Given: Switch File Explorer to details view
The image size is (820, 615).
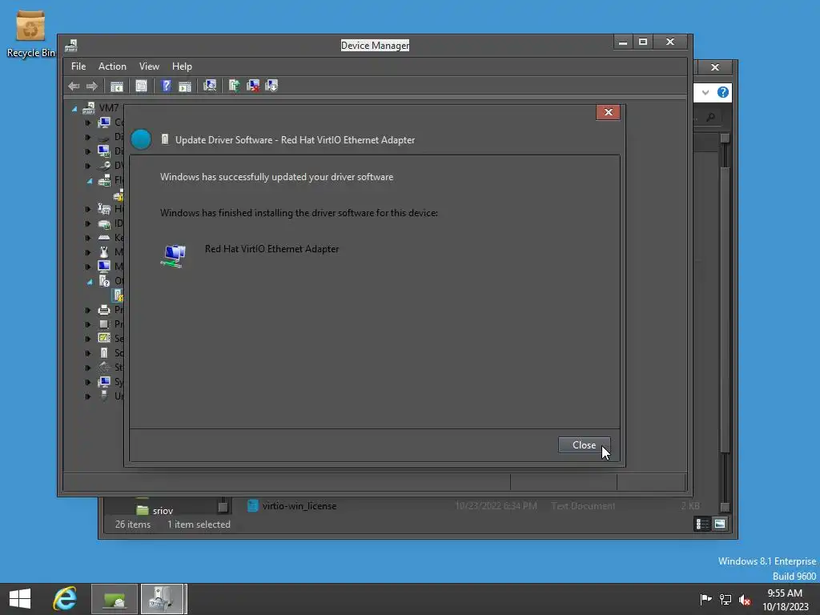Looking at the screenshot, I should [701, 524].
